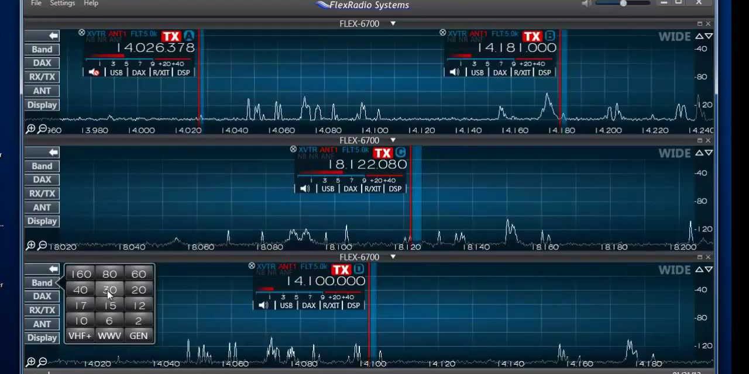
Task: Zoom in the middle panadapter spectrum
Action: click(x=30, y=246)
